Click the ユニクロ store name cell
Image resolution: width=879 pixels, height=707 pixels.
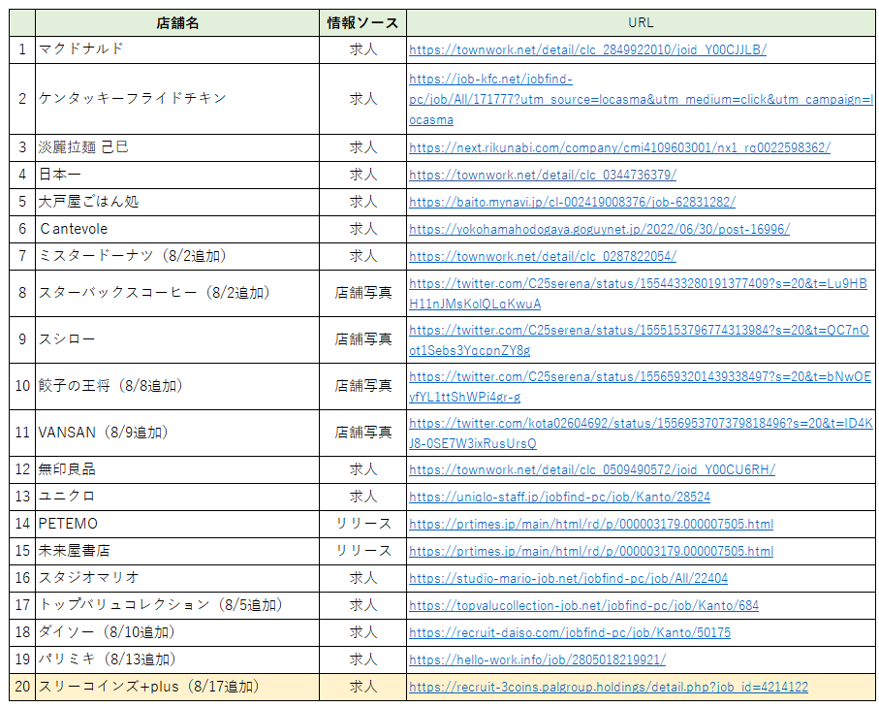click(177, 498)
